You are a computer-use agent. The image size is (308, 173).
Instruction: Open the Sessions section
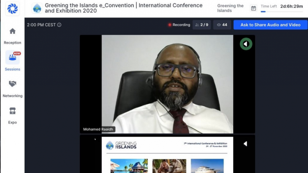(x=13, y=58)
